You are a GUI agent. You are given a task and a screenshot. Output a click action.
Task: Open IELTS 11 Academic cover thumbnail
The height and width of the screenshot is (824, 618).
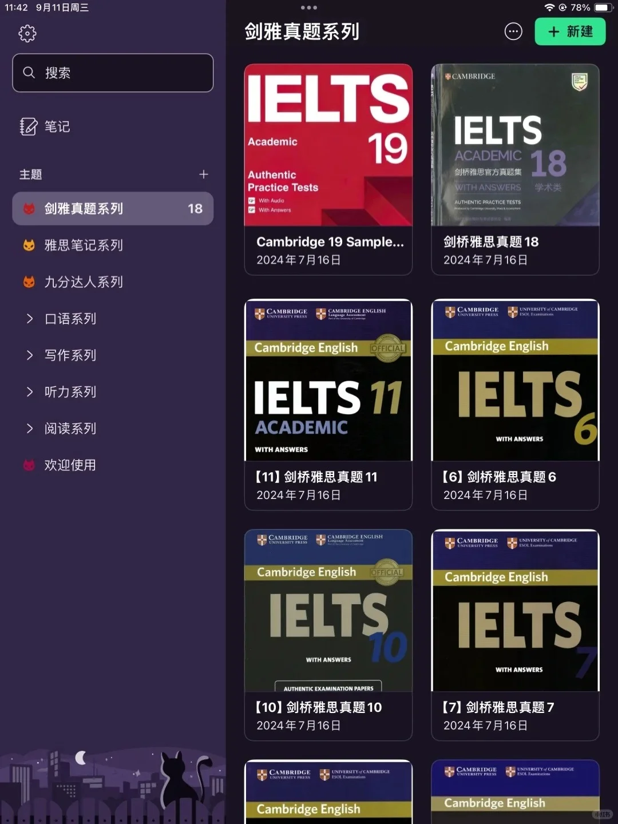coord(328,380)
